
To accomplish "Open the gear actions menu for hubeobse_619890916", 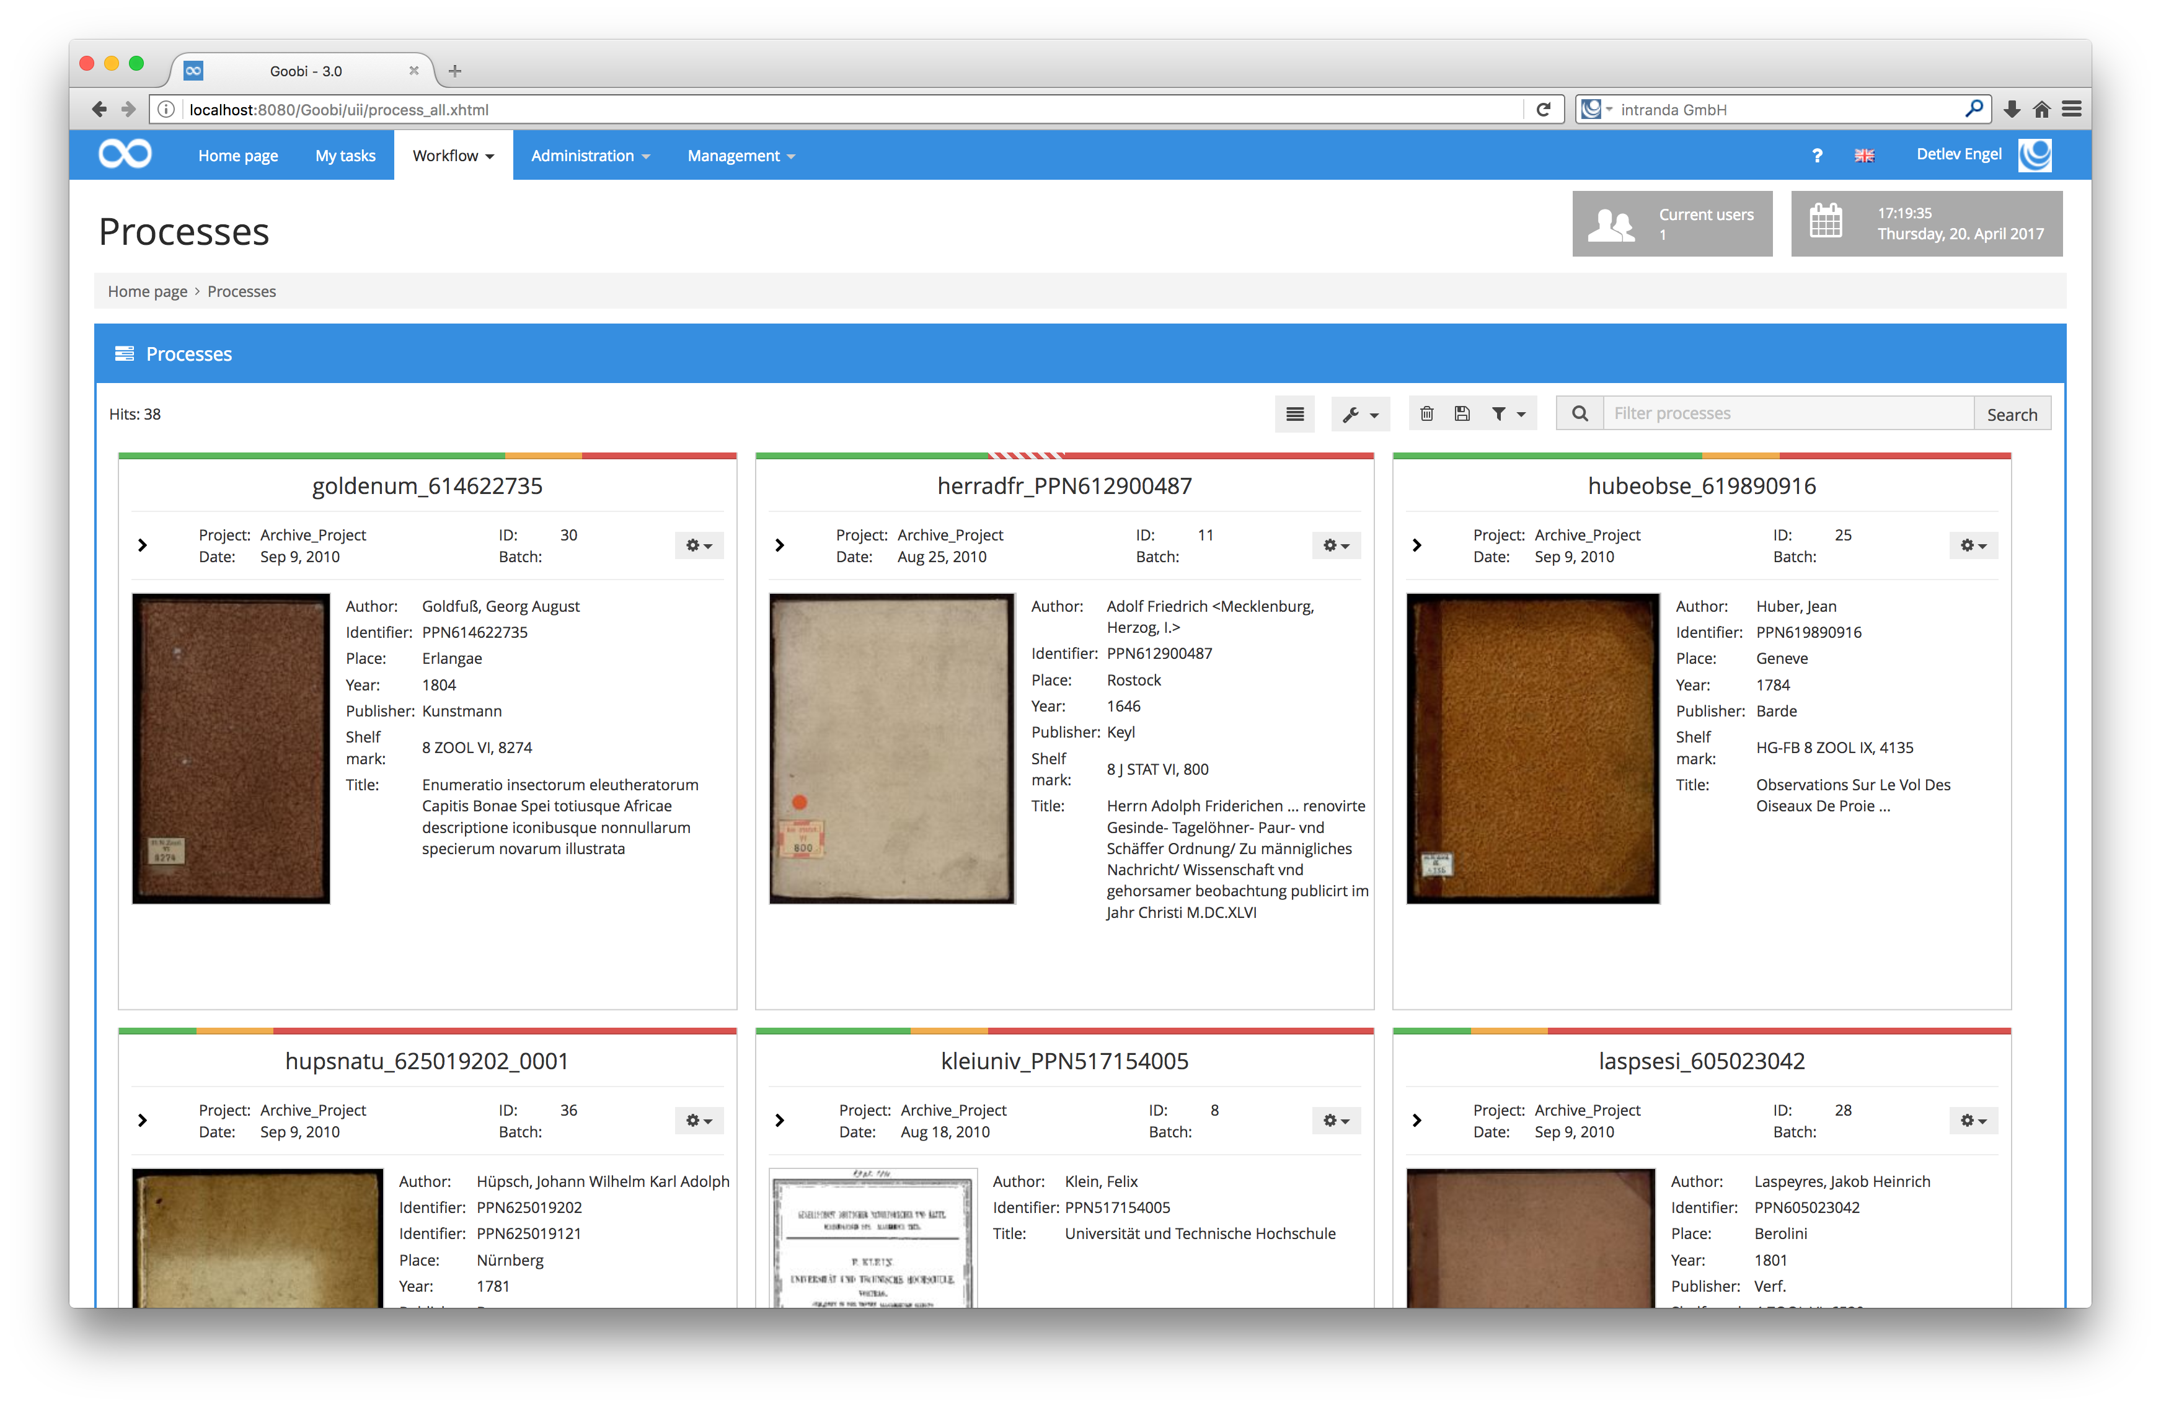I will [x=1973, y=545].
